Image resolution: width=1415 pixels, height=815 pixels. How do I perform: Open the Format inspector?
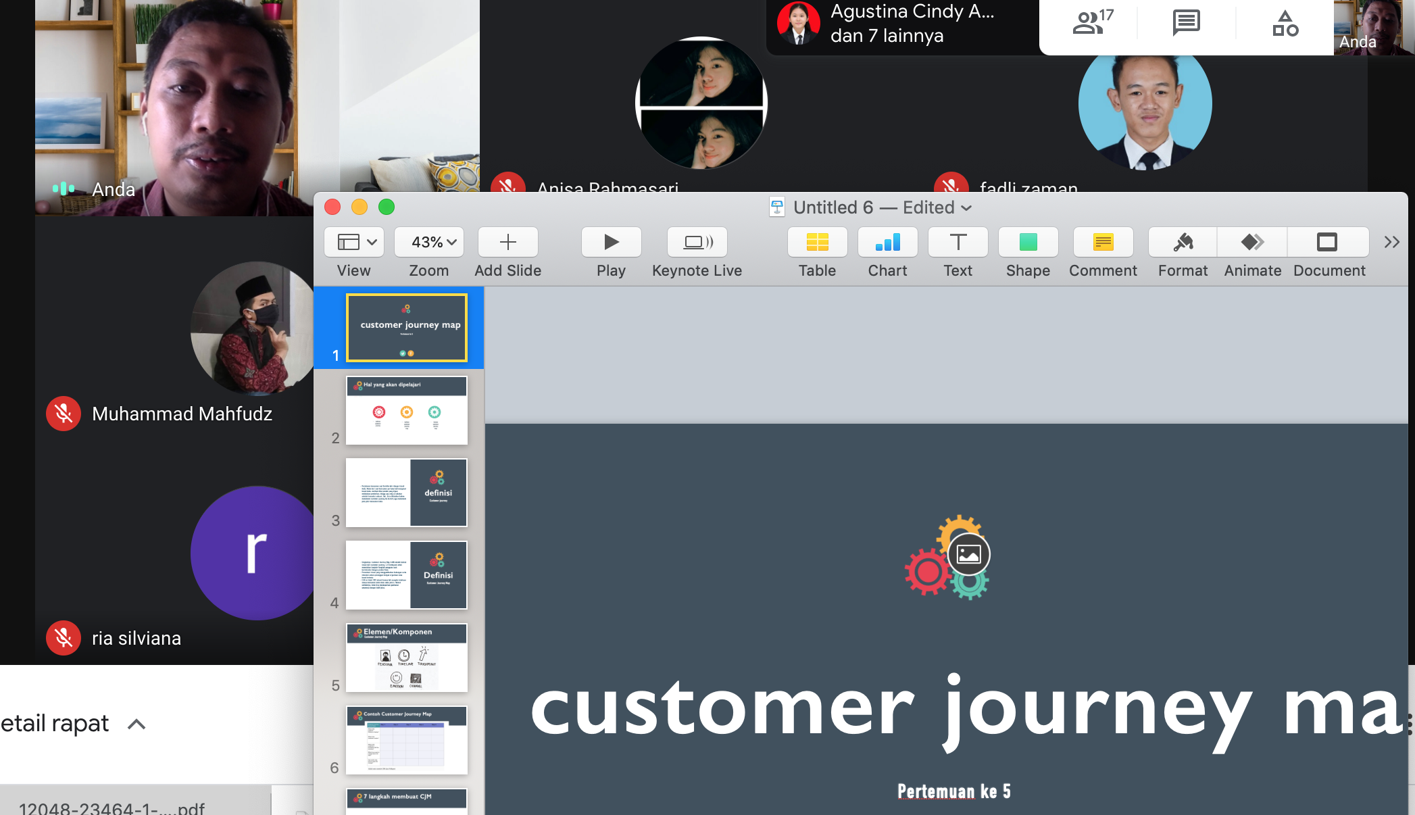(x=1183, y=242)
